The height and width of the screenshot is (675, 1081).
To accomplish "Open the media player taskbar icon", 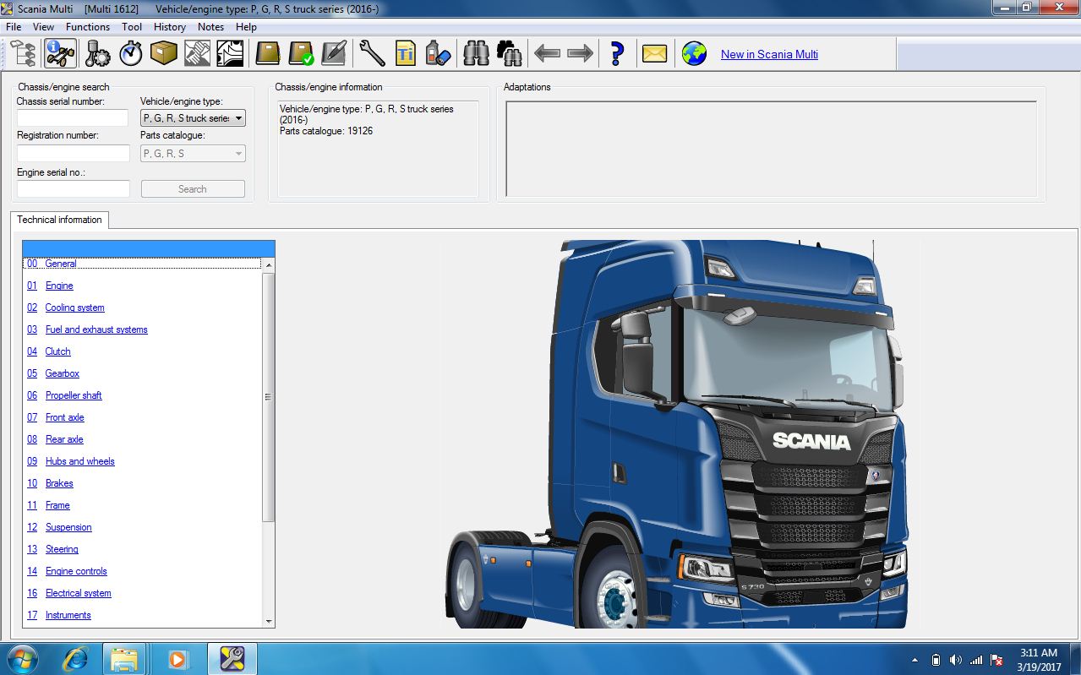I will 177,659.
